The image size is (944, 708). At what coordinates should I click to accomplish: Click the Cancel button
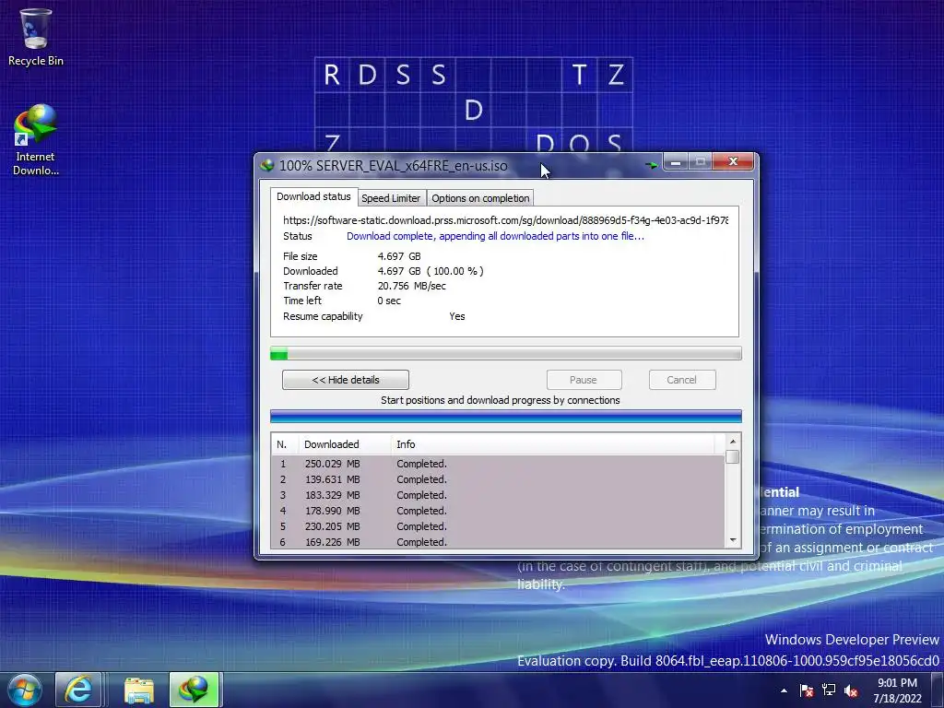[681, 380]
